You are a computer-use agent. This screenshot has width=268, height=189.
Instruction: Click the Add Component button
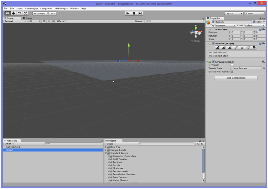click(x=236, y=78)
